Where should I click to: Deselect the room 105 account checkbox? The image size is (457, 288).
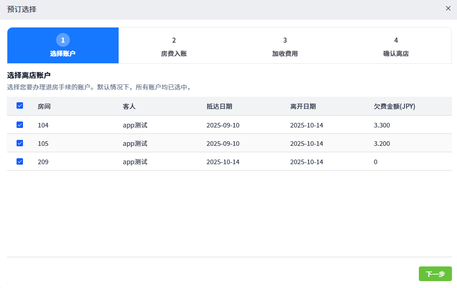pos(20,143)
